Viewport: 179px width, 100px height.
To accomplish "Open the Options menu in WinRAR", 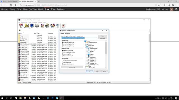I will click(x=40, y=22).
